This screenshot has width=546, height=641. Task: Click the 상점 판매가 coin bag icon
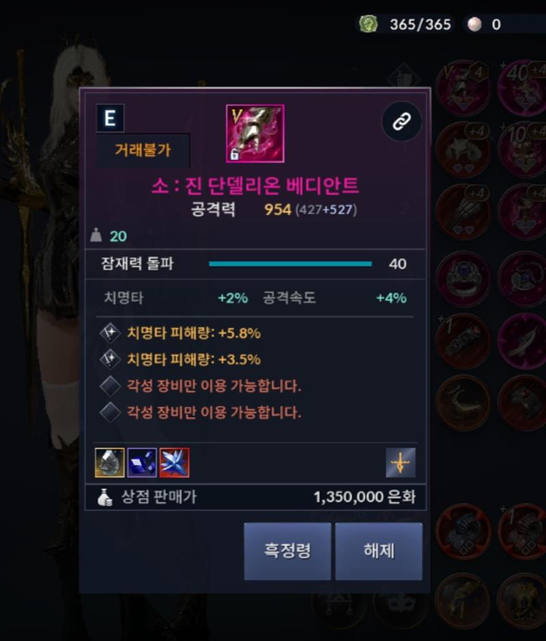click(x=105, y=497)
